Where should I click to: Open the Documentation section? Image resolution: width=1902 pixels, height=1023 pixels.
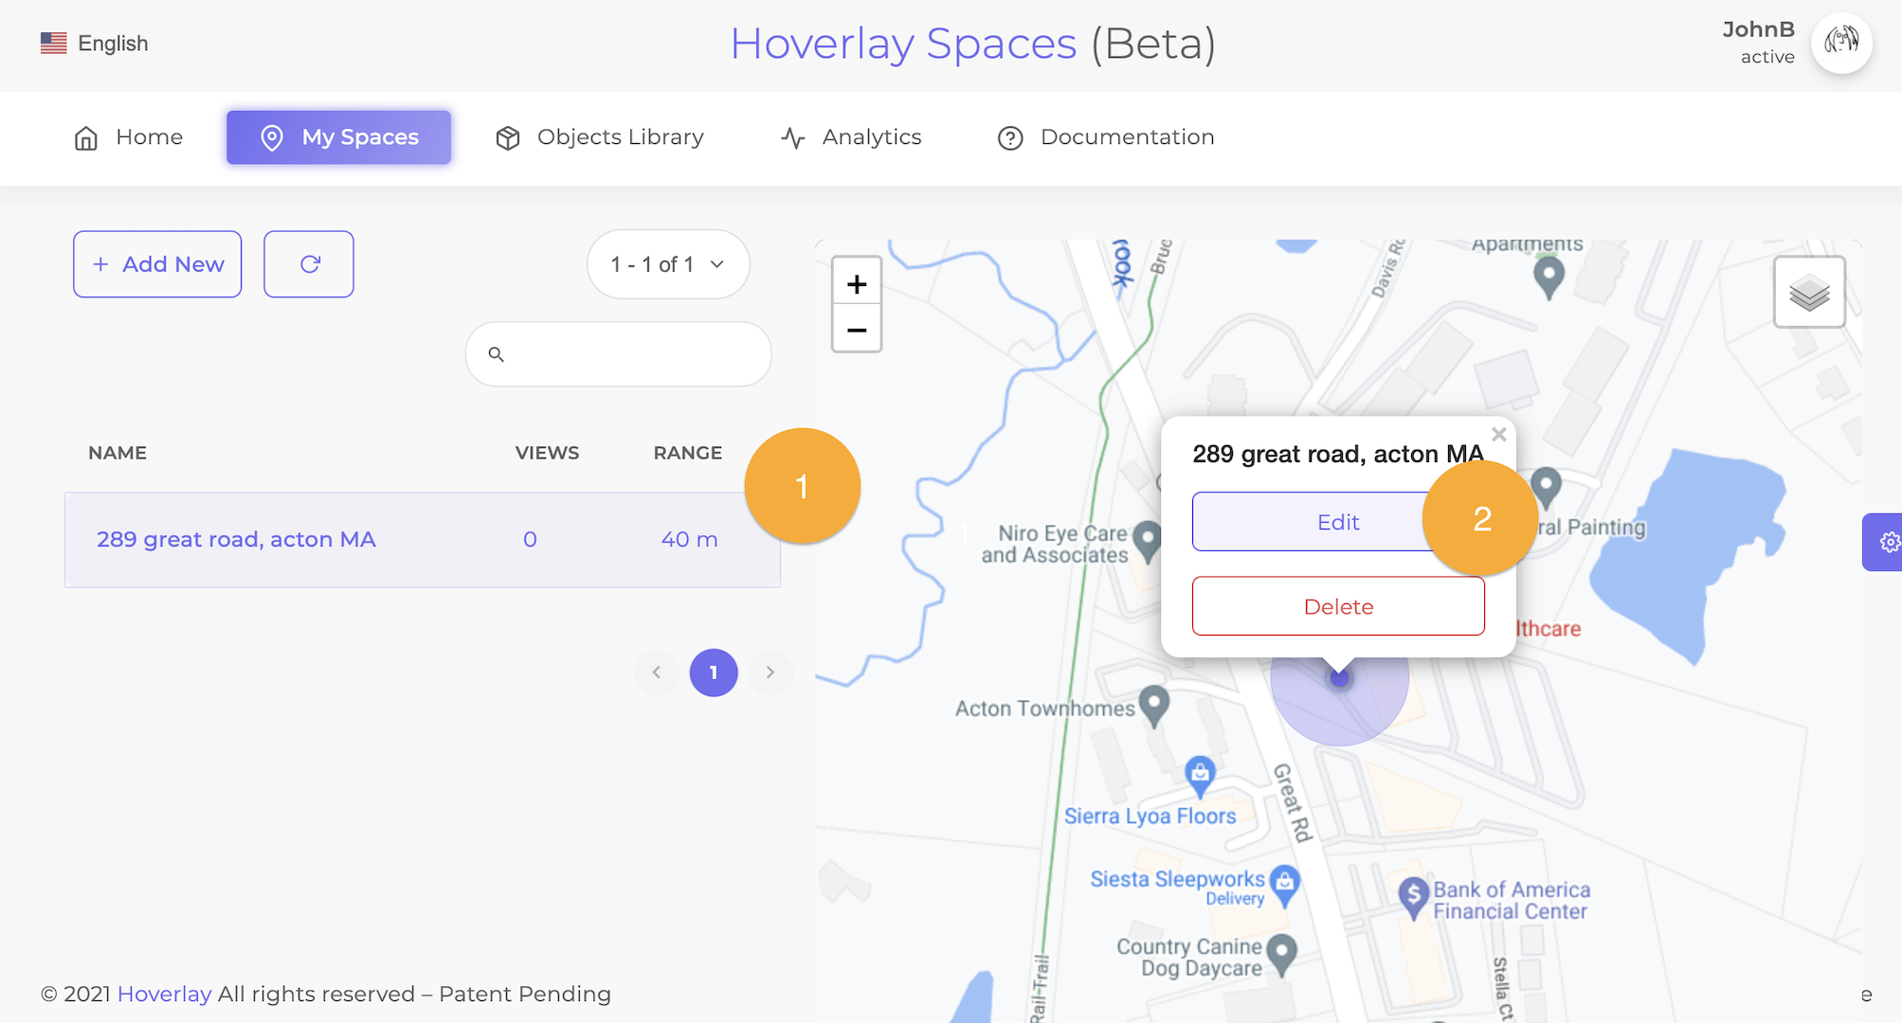[x=1103, y=137]
